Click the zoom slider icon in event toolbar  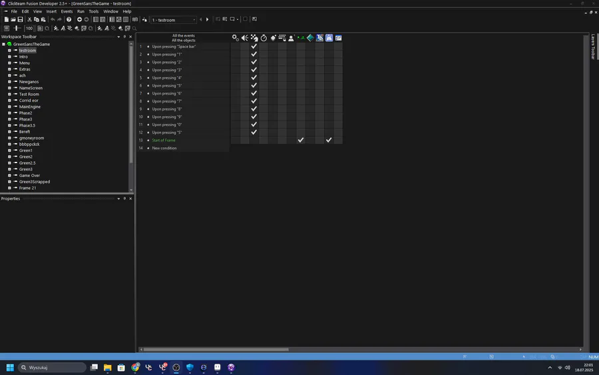(17, 28)
